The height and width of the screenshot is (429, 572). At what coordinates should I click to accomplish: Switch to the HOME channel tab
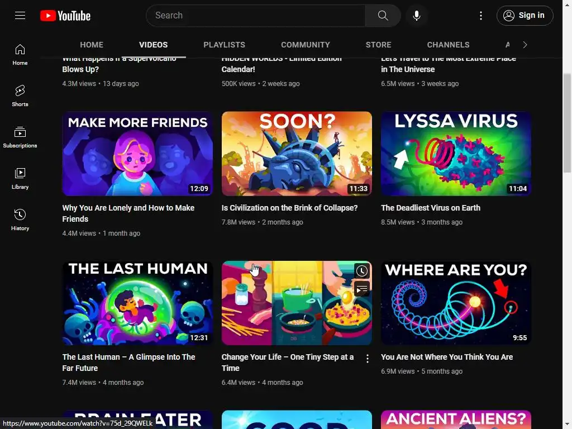tap(92, 45)
